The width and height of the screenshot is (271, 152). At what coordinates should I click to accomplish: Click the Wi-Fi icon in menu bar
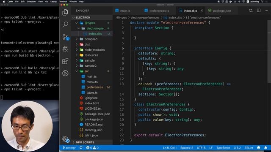tap(243, 2)
